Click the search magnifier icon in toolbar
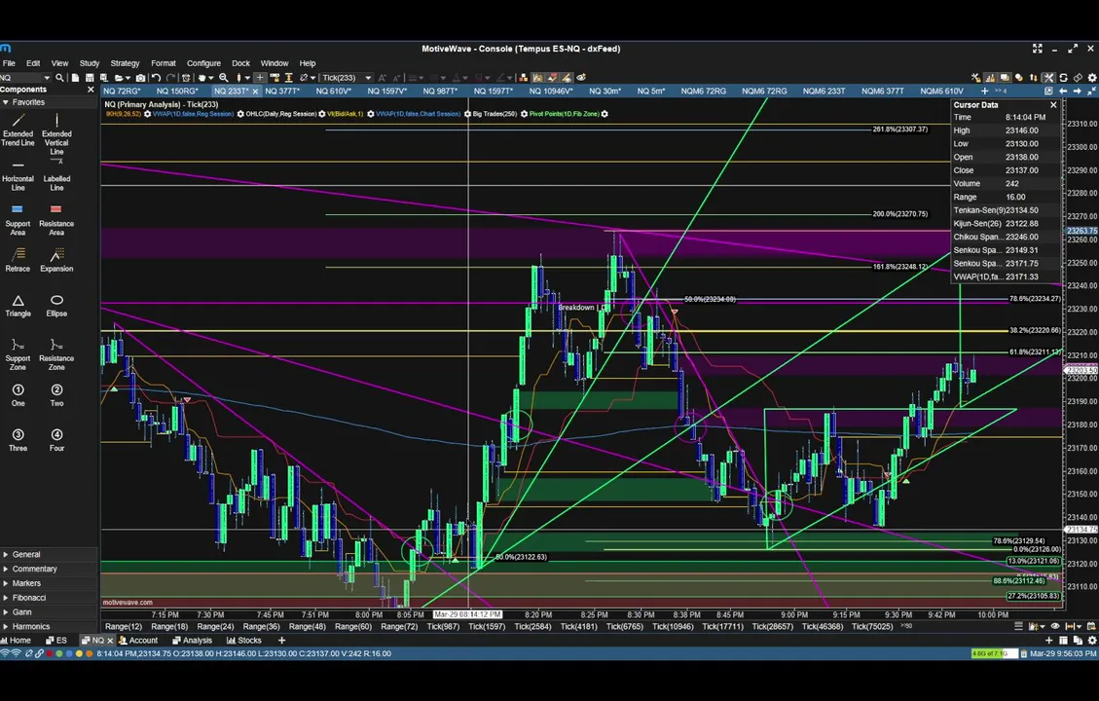Screen dimensions: 1099x701 click(59, 78)
